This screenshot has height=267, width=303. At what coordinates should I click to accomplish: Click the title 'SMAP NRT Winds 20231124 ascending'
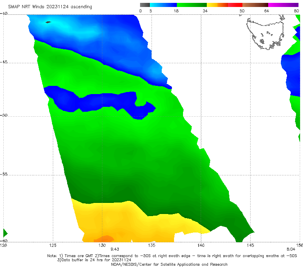(x=50, y=7)
